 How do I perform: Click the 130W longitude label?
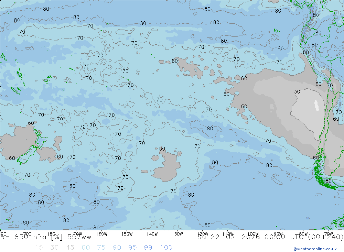tap(177, 234)
